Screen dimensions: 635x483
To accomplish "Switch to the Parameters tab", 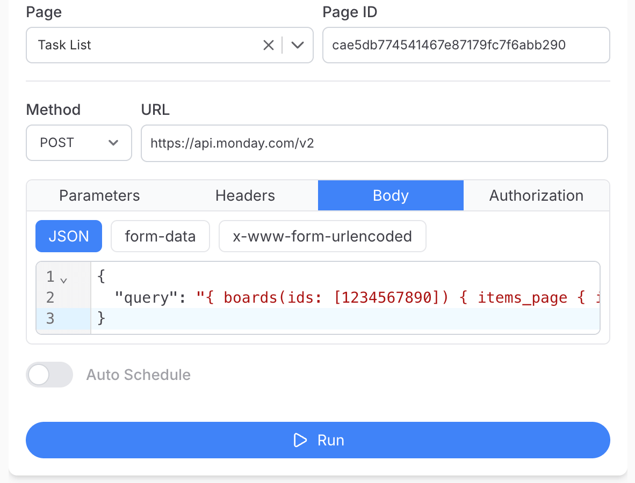I will (99, 195).
